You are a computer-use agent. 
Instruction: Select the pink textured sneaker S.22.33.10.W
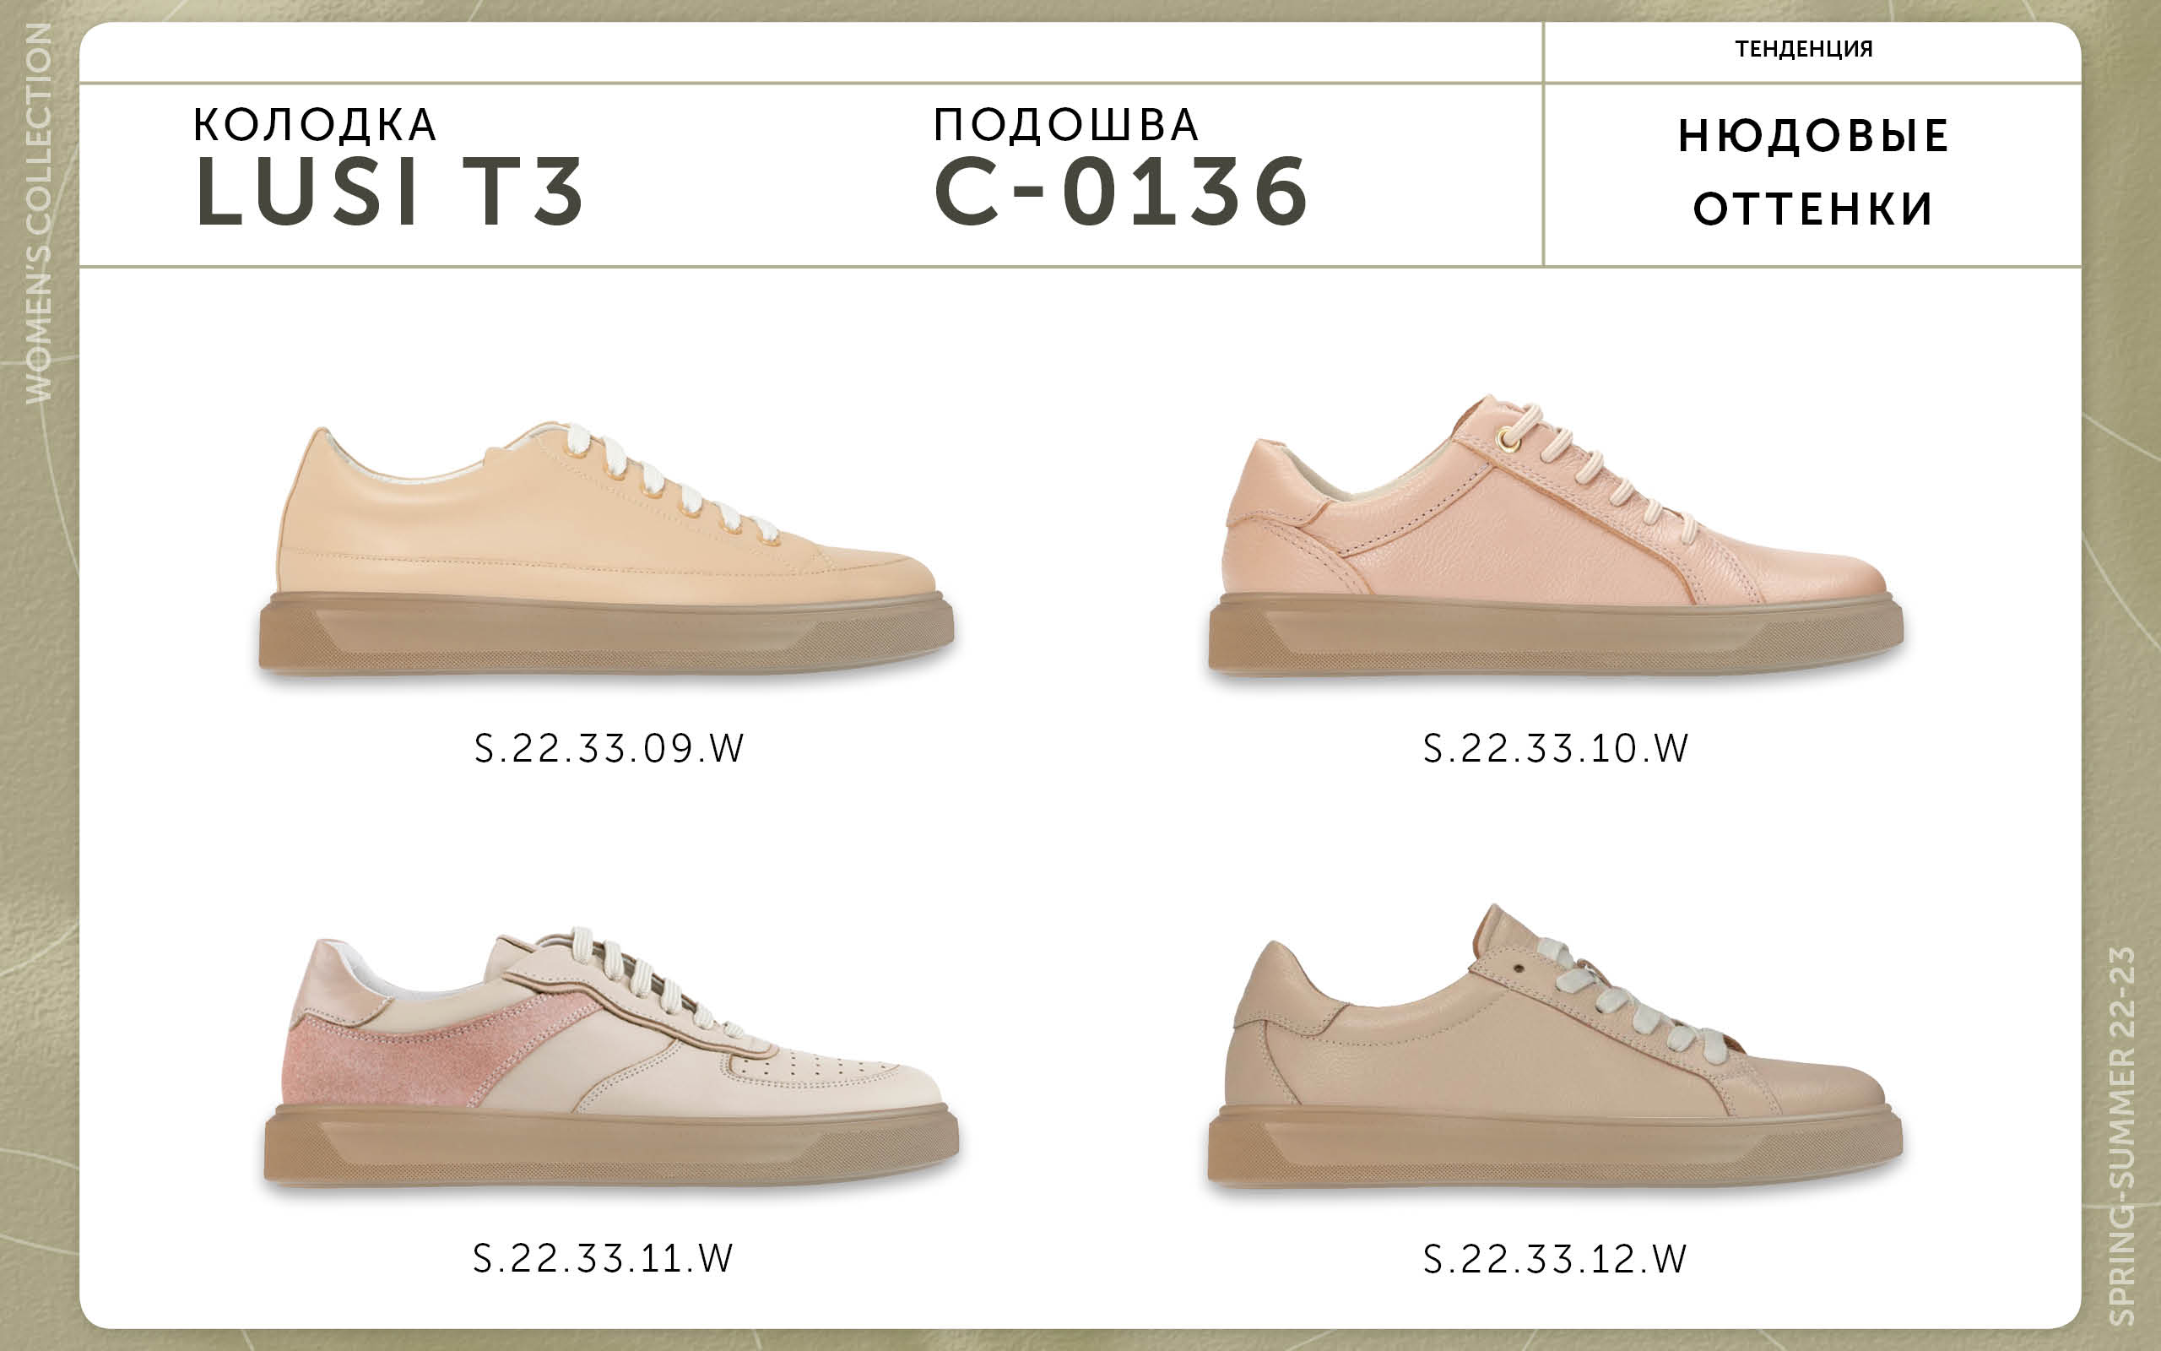click(1556, 534)
